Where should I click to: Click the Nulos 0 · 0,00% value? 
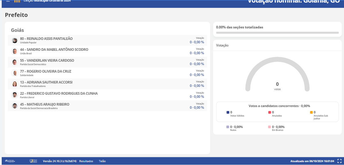236,127
